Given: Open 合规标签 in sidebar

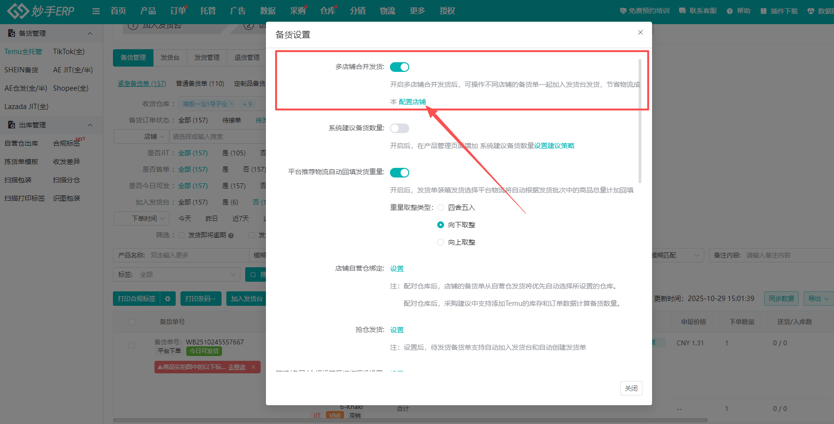Looking at the screenshot, I should (x=67, y=143).
